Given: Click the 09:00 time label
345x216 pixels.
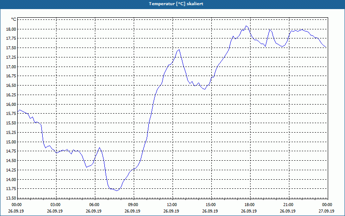Looking at the screenshot, I should [x=132, y=205].
